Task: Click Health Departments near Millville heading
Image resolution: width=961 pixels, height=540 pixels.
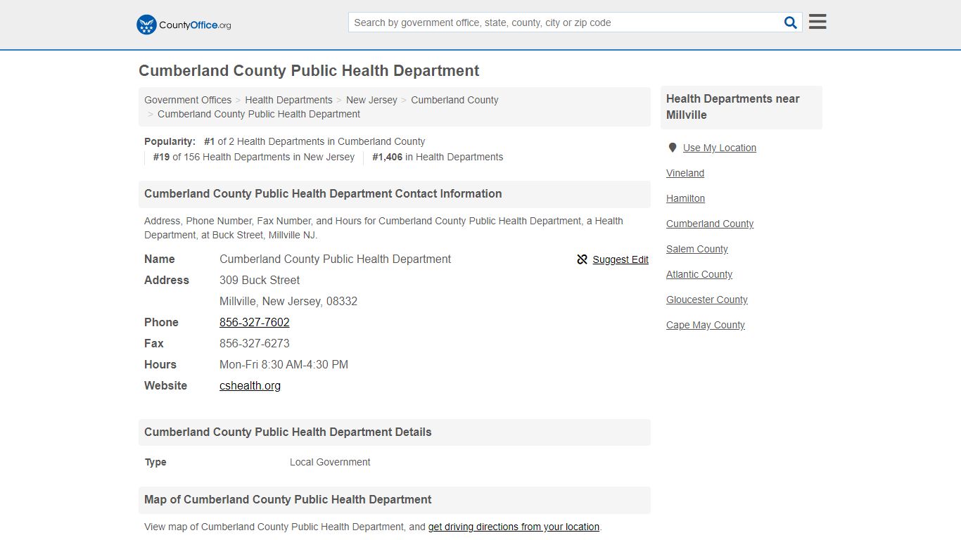Action: [x=742, y=107]
